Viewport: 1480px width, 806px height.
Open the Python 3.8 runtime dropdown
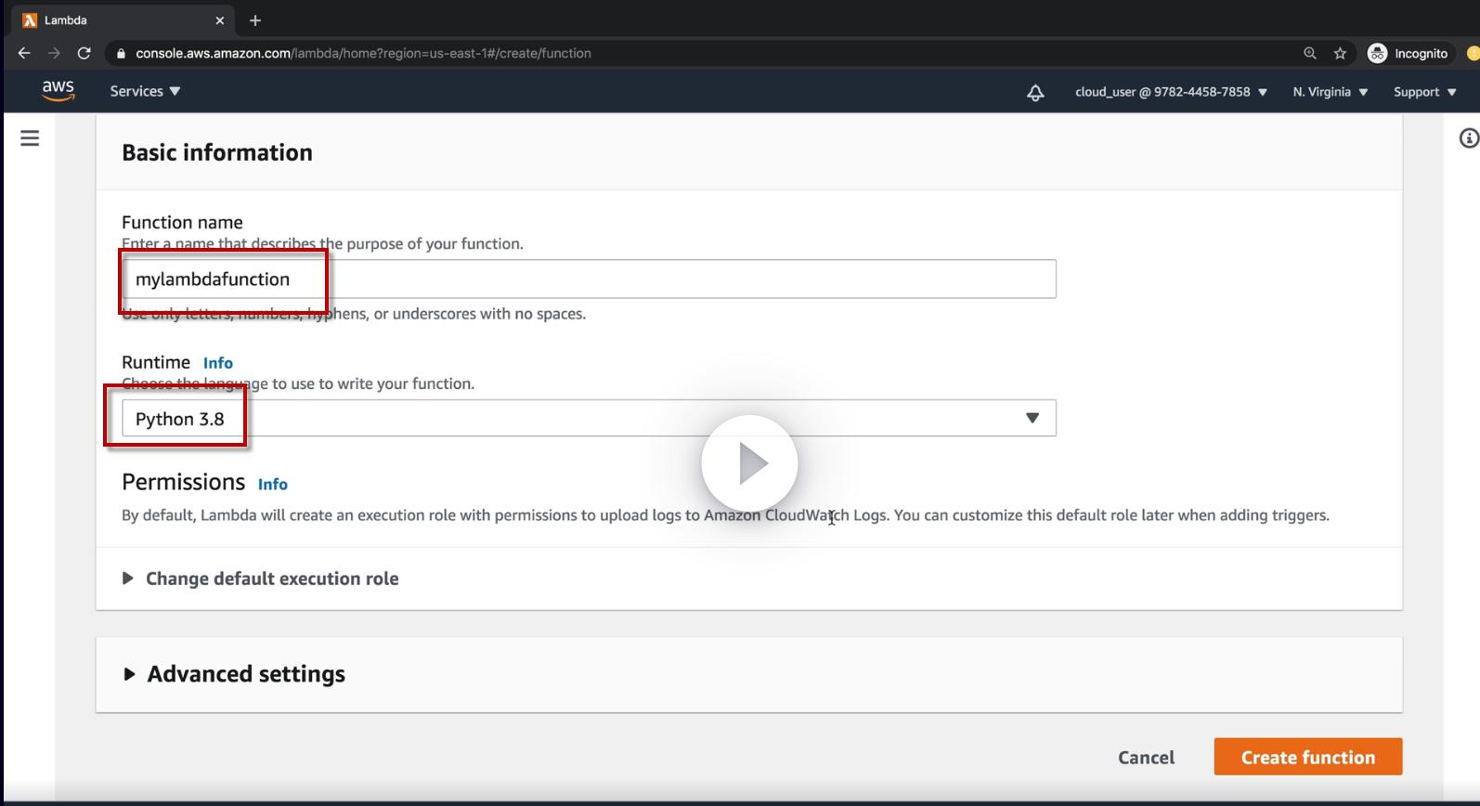pyautogui.click(x=589, y=419)
